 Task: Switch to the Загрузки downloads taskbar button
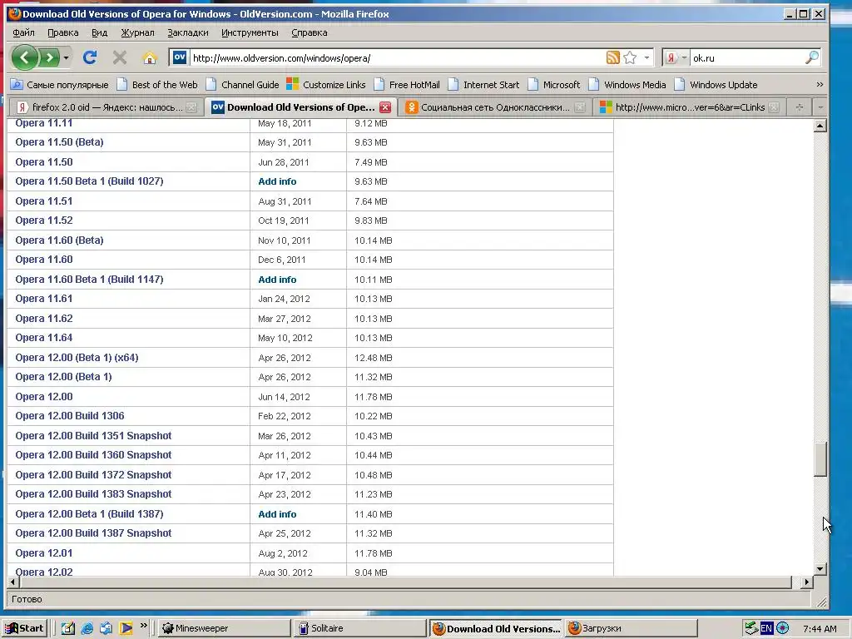pyautogui.click(x=631, y=628)
